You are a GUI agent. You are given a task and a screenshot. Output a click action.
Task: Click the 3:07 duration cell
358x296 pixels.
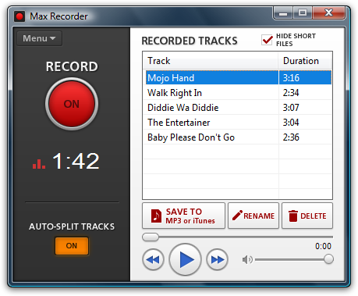tap(305, 108)
